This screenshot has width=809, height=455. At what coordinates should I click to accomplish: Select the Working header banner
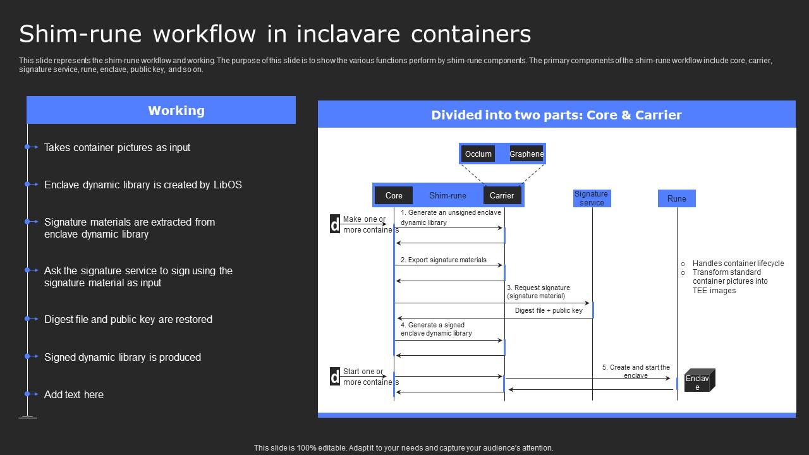point(161,110)
